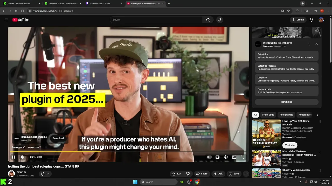Open the Chrome three-dot menu
This screenshot has height=186, width=332.
coord(328,11)
